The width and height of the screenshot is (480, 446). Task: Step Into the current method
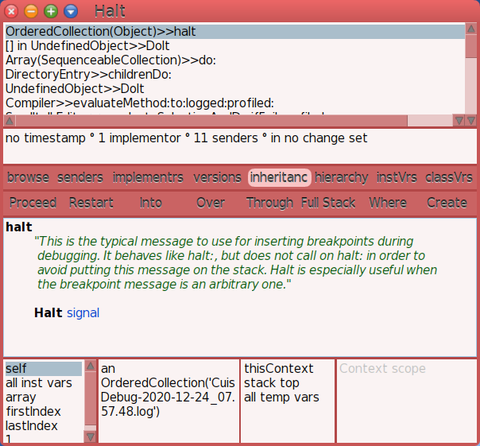151,203
